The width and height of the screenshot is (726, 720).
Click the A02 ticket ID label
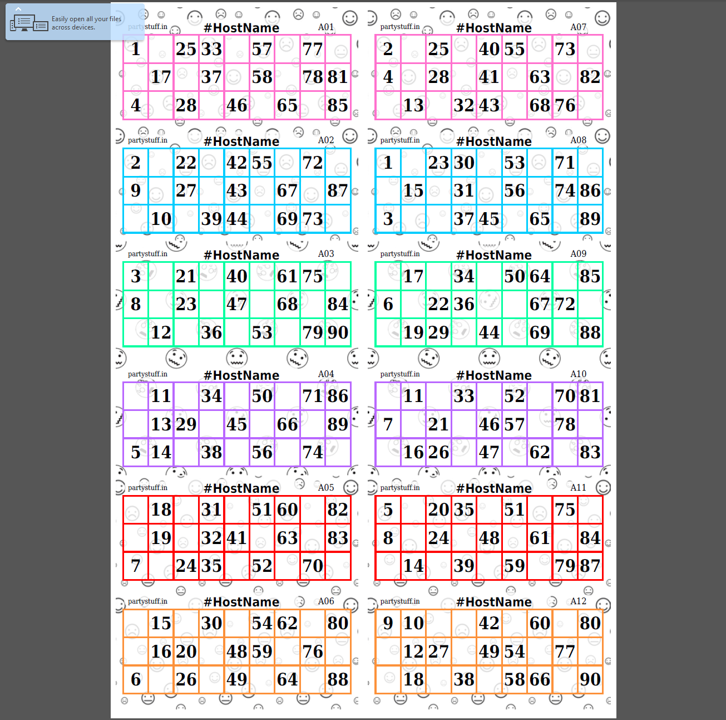coord(326,140)
